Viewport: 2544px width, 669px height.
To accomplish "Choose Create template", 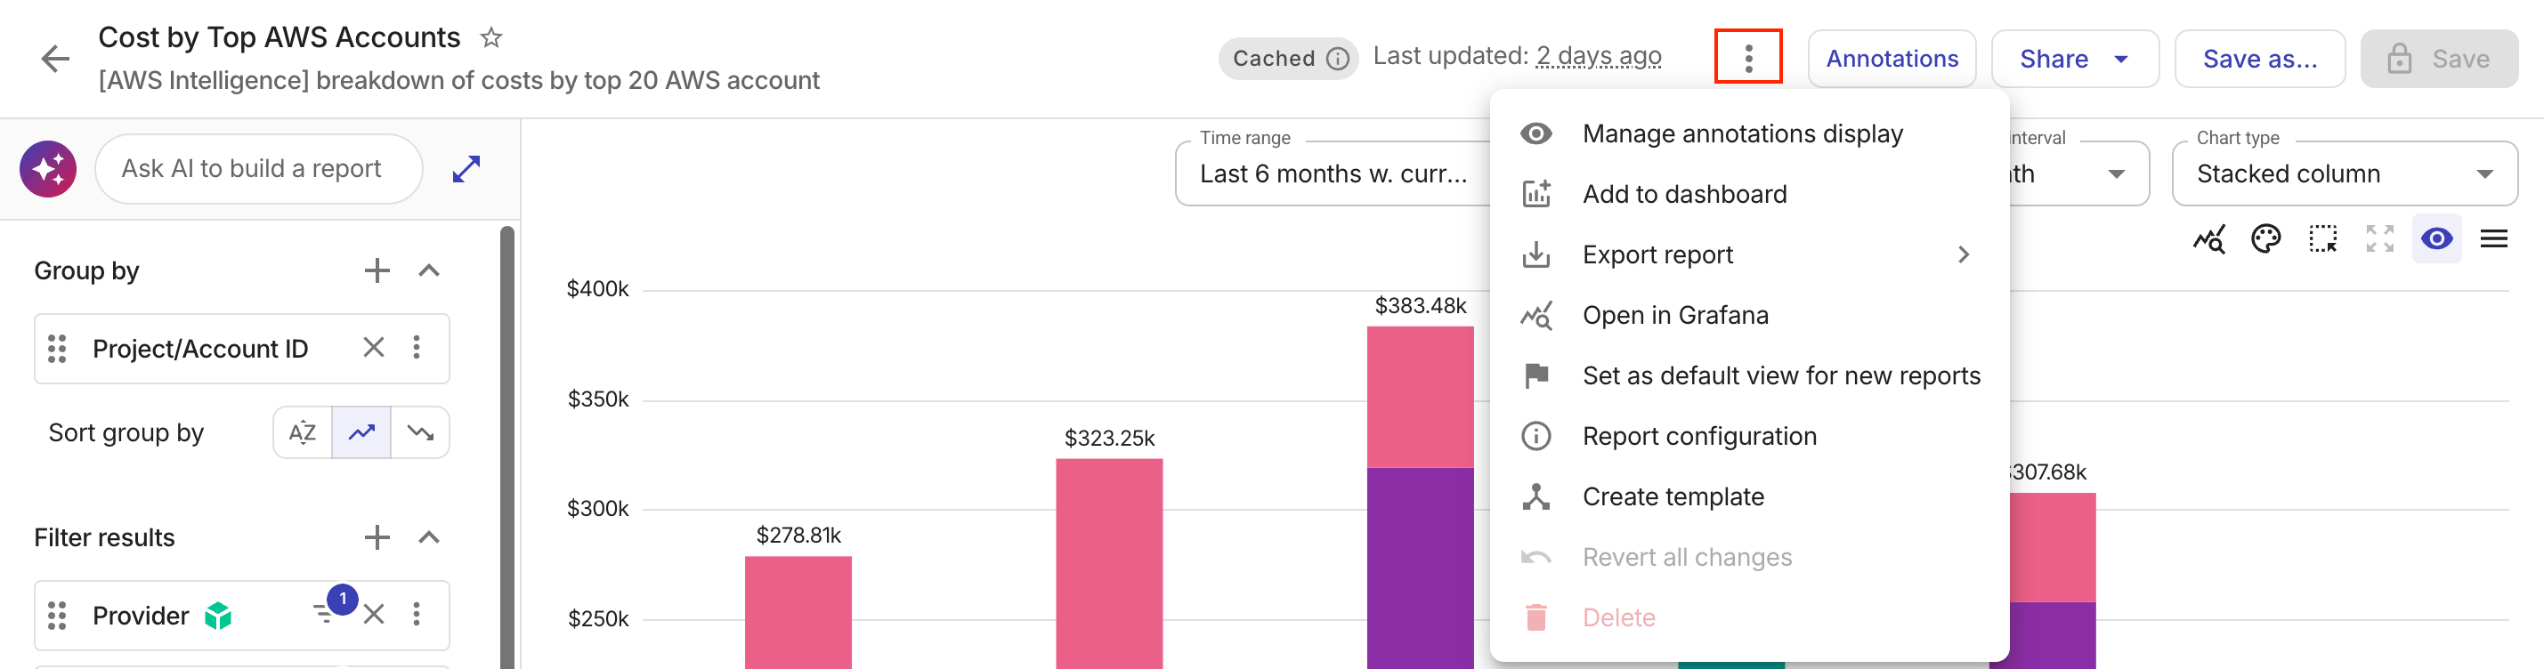I will (1749, 496).
